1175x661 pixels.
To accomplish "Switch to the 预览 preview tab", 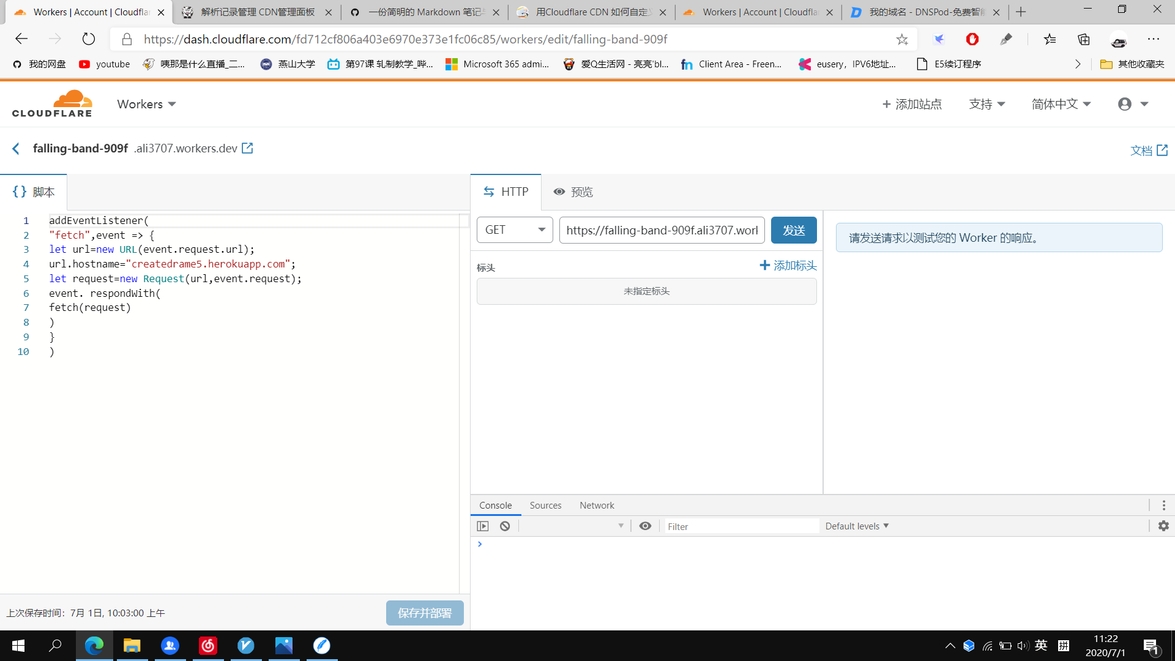I will tap(573, 192).
